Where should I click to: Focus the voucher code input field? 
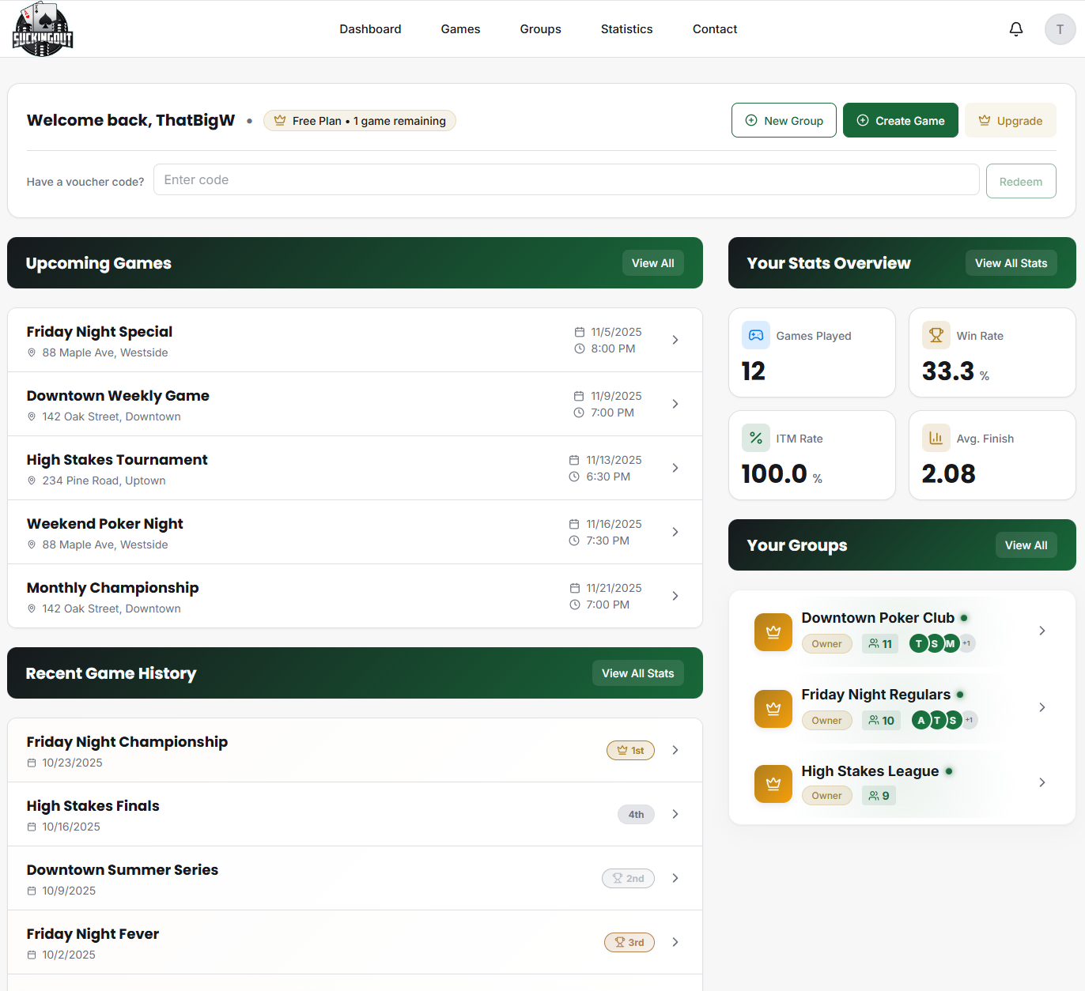tap(565, 180)
